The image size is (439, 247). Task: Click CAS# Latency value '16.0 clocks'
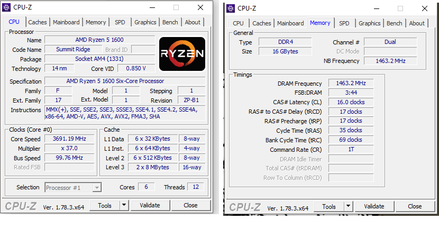tap(351, 102)
